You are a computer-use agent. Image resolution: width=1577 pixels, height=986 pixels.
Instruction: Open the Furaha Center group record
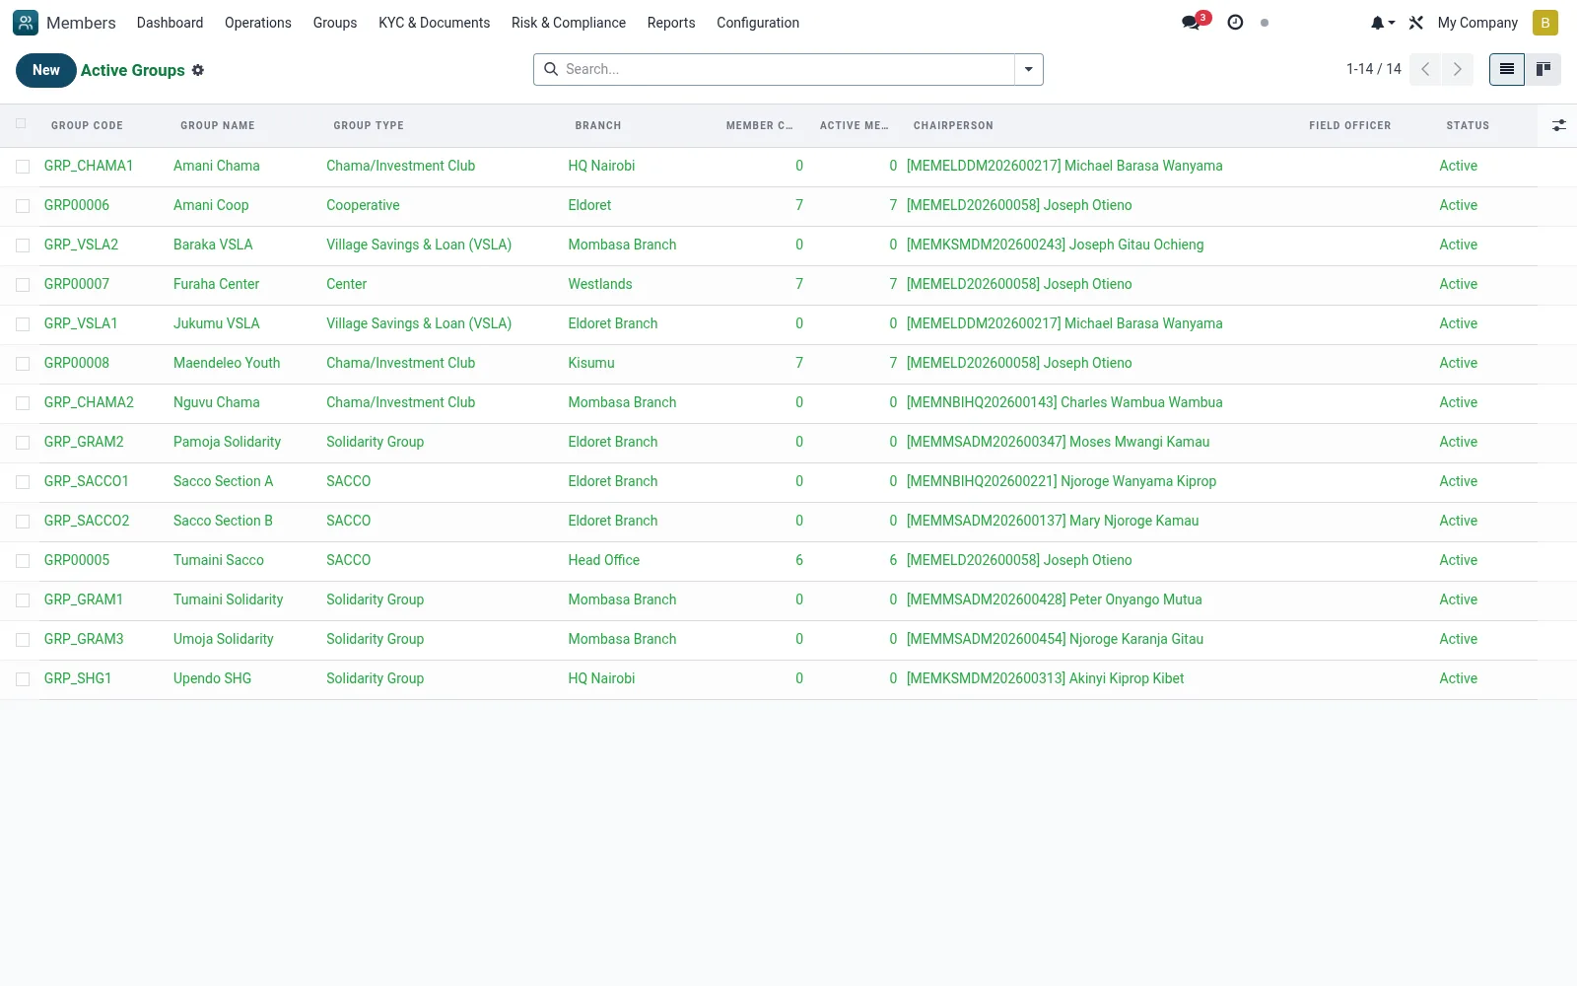tap(216, 284)
